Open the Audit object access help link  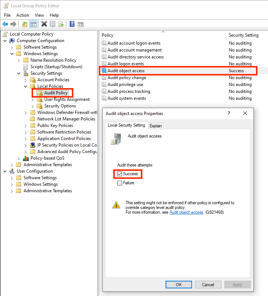pos(186,212)
